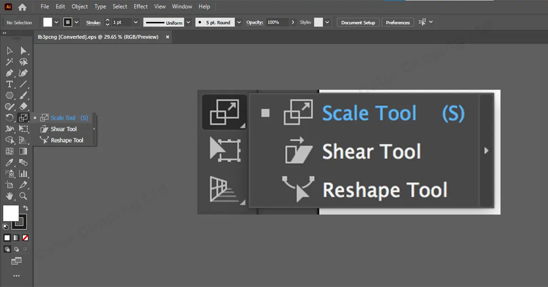Choose the Rotate tool
This screenshot has width=548, height=287.
coord(9,118)
